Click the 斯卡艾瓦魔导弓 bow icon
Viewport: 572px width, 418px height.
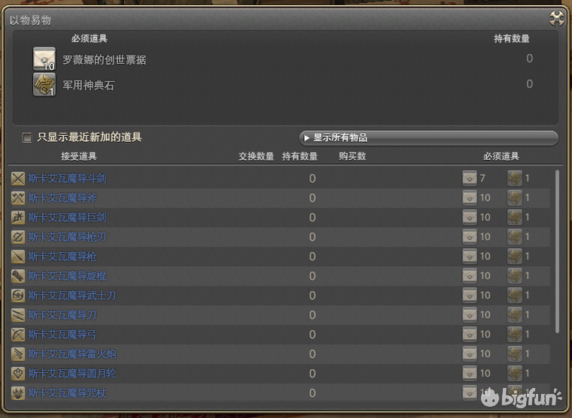pyautogui.click(x=18, y=335)
